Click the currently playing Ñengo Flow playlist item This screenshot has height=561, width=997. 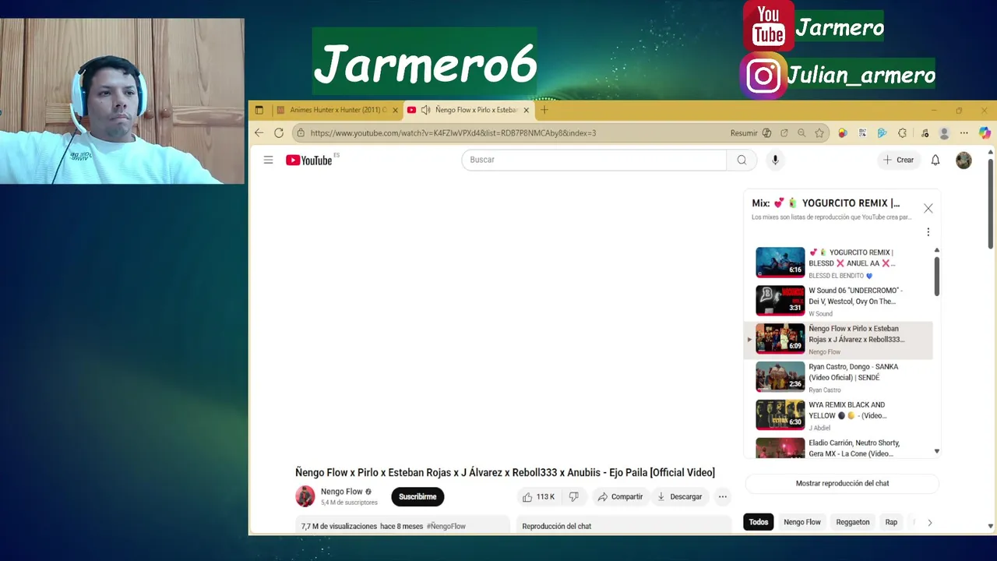[839, 340]
